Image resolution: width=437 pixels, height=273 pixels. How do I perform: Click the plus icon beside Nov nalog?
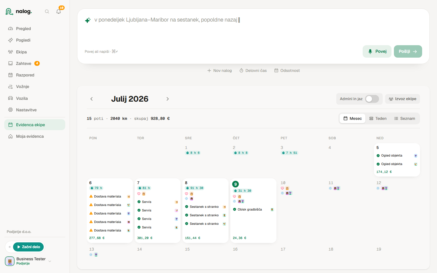(x=209, y=70)
